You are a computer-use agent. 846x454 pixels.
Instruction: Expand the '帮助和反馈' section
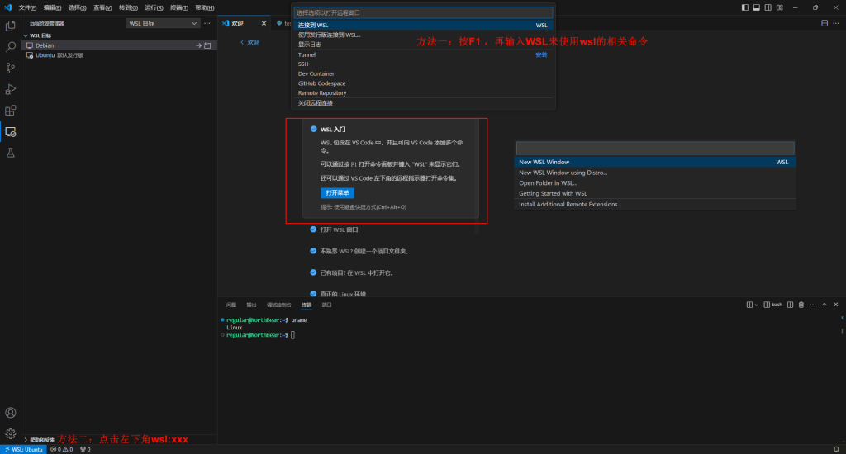26,440
